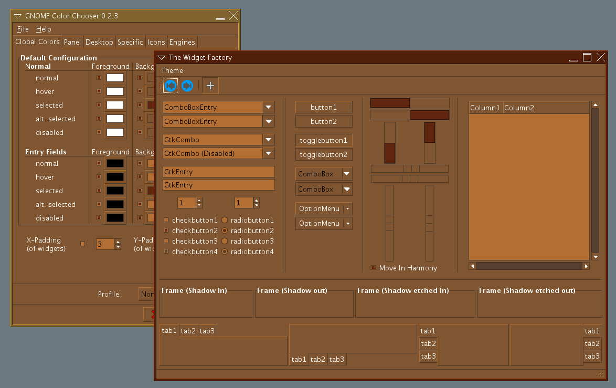Image resolution: width=616 pixels, height=388 pixels.
Task: Open the Help menu in Color Chooser
Action: click(44, 29)
